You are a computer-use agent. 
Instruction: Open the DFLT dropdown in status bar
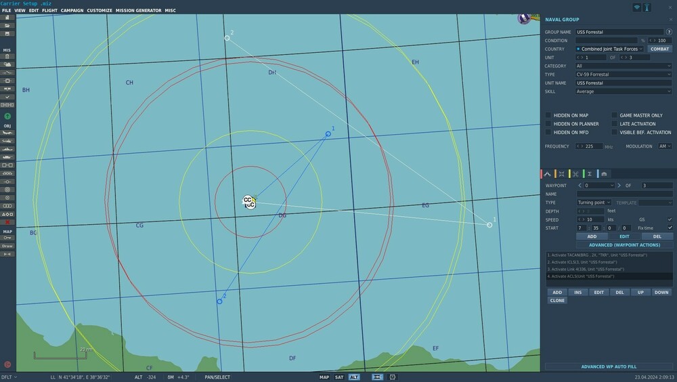(x=9, y=377)
